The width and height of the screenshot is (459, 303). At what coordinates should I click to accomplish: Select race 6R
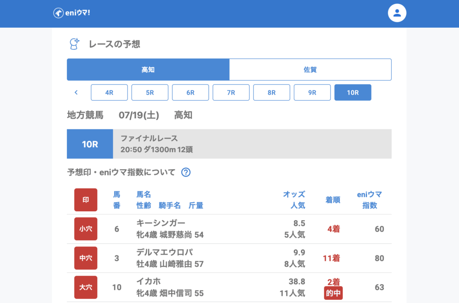click(191, 93)
